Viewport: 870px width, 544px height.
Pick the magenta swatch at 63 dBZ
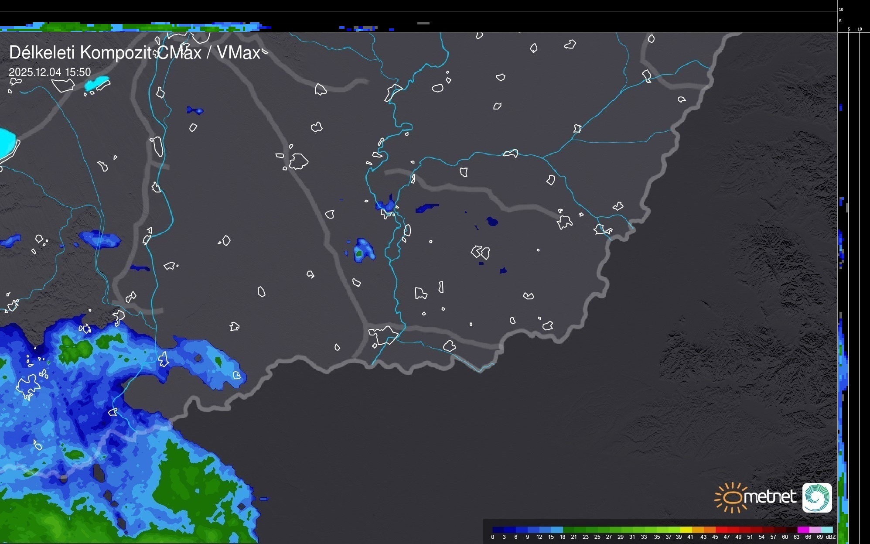point(803,530)
